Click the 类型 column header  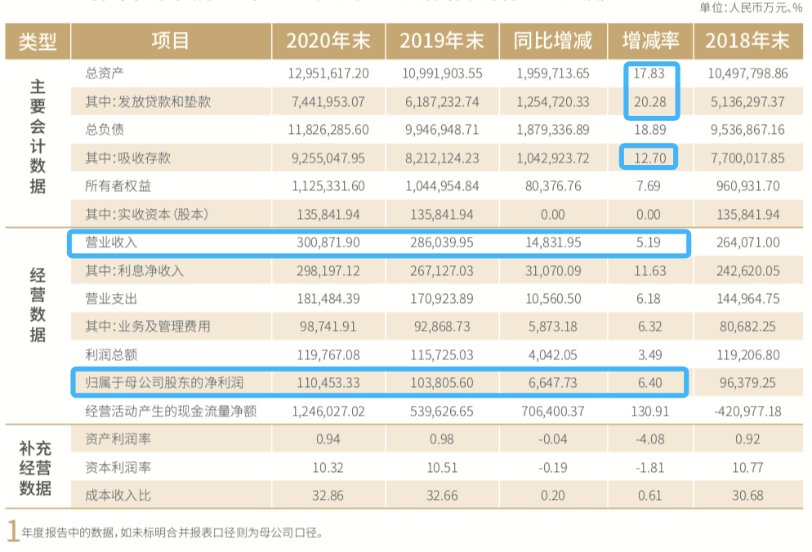[x=38, y=42]
